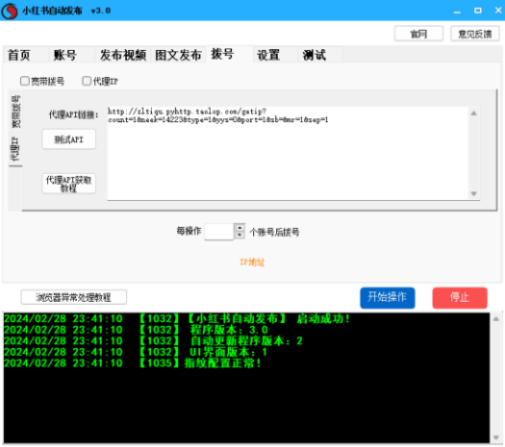Open the 官网 website button

point(418,34)
